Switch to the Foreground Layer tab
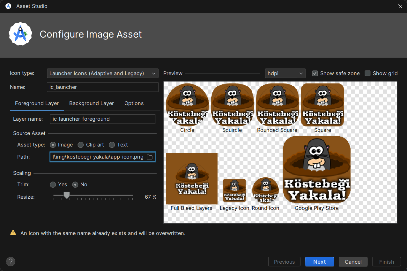Viewport: 407px width, 271px height. 37,103
